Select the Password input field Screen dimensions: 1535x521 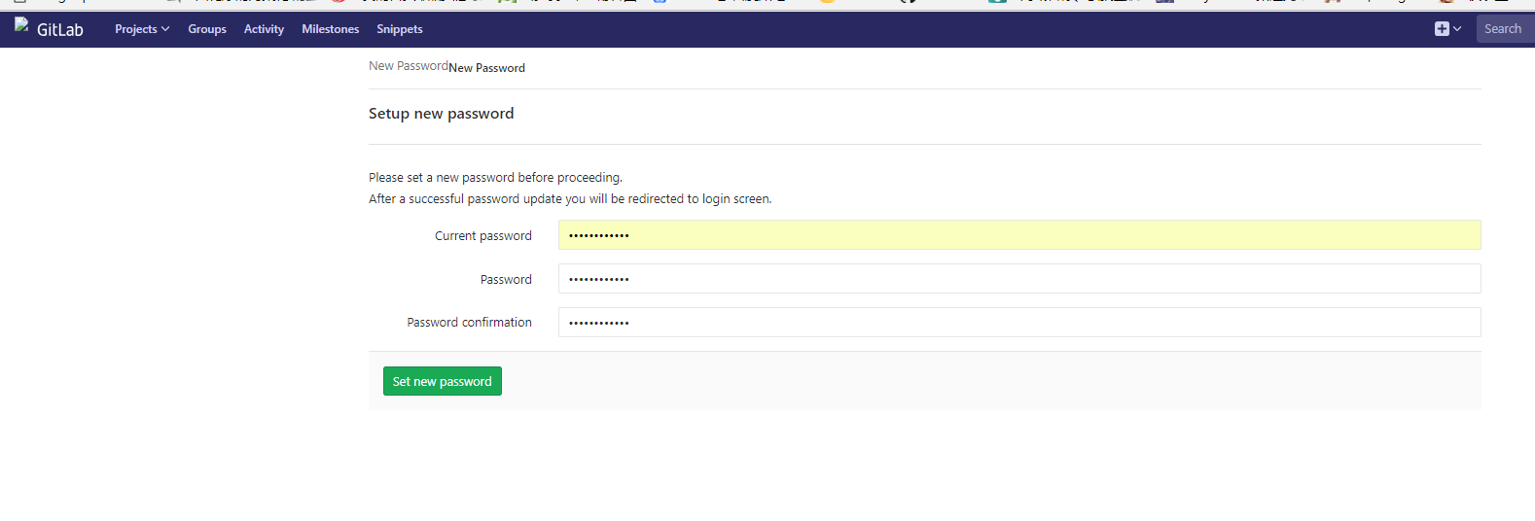coord(1018,279)
